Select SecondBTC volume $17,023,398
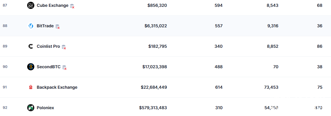The height and width of the screenshot is (116, 331). point(155,67)
